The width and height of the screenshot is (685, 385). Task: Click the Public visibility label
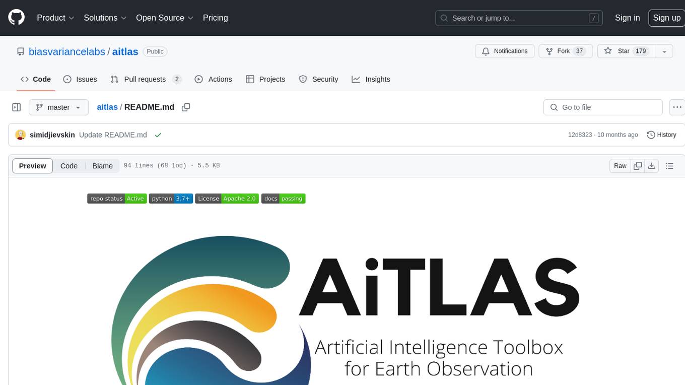(155, 51)
